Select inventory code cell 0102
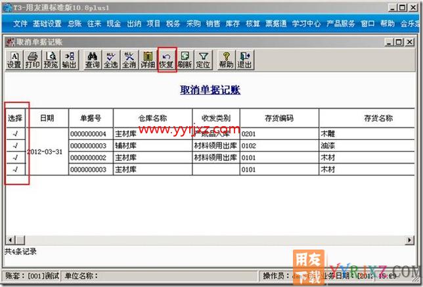 279,146
